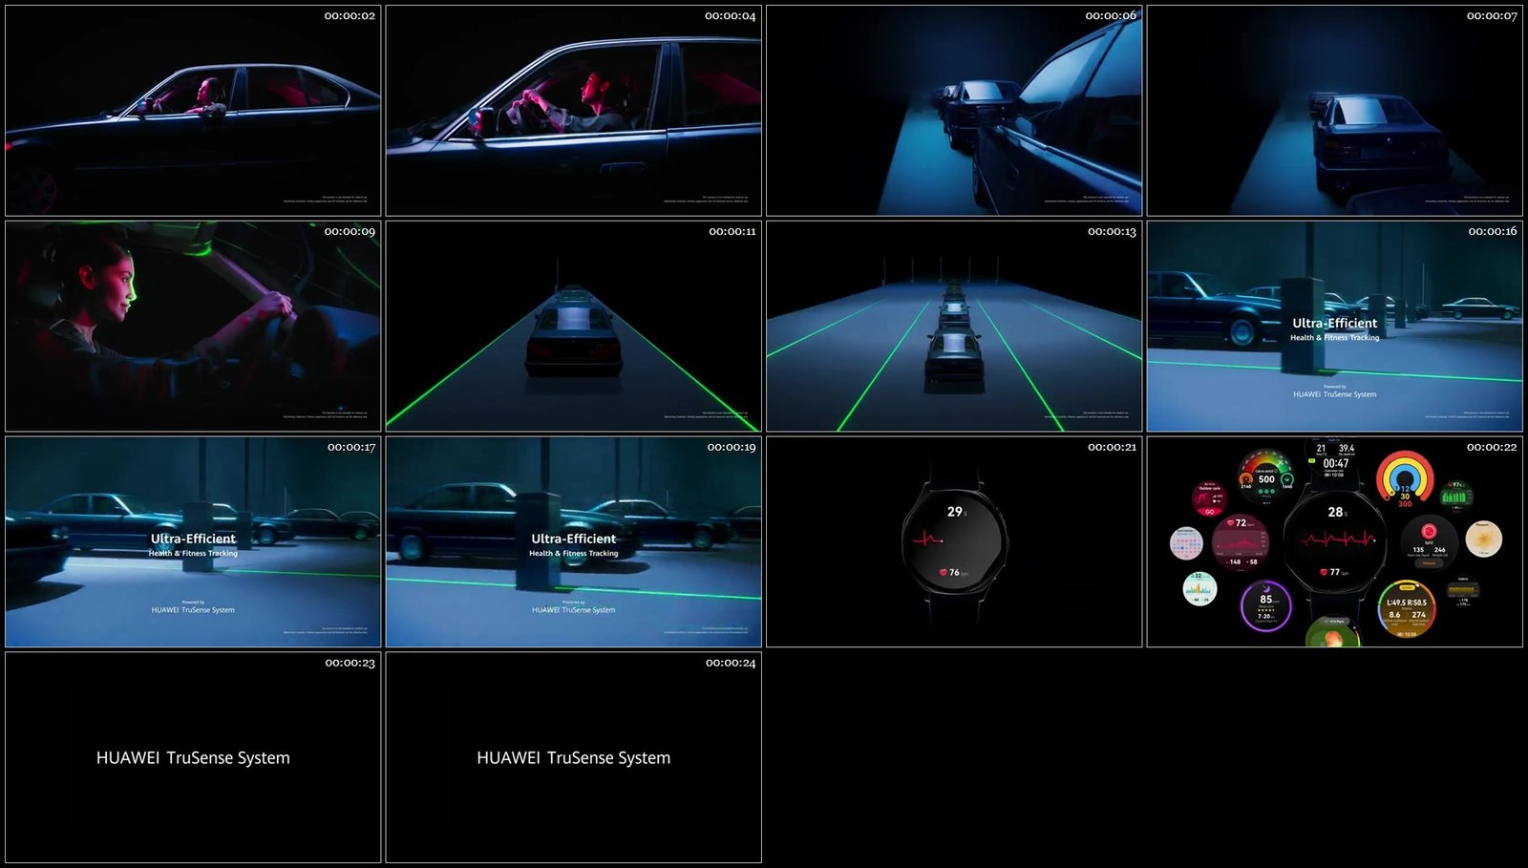Select the thumbnail stamped 00:00:13
This screenshot has width=1528, height=868.
(954, 327)
